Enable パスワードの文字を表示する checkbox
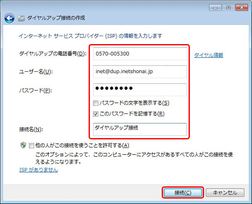This screenshot has width=252, height=204. (x=96, y=103)
